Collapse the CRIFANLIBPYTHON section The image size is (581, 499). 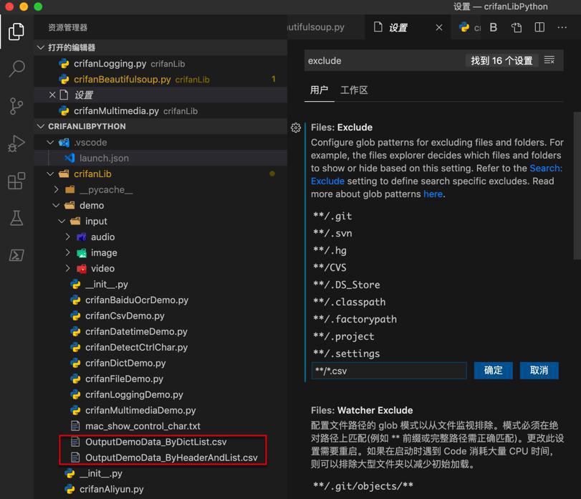point(160,126)
